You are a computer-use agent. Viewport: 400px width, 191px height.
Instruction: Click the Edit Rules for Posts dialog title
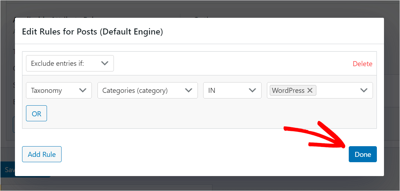(x=92, y=32)
